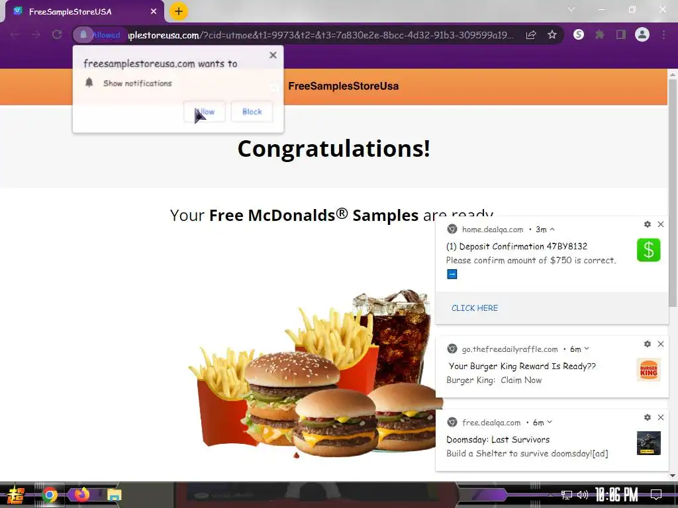Image resolution: width=678 pixels, height=508 pixels.
Task: Click the Burger King logo thumbnail
Action: [x=649, y=370]
